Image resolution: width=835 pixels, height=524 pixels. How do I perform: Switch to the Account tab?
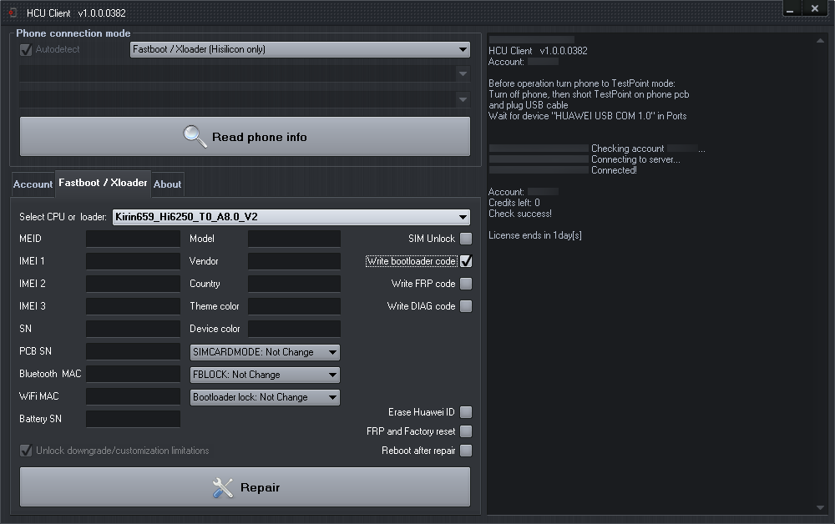pyautogui.click(x=33, y=184)
